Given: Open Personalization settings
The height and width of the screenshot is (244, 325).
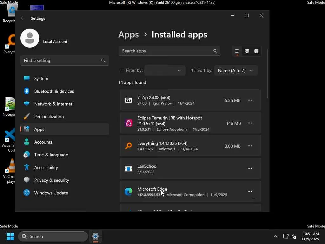Looking at the screenshot, I should pyautogui.click(x=65, y=116).
